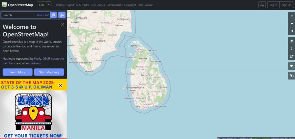Click the Learn More button
The width and height of the screenshot is (295, 139).
pos(18,72)
